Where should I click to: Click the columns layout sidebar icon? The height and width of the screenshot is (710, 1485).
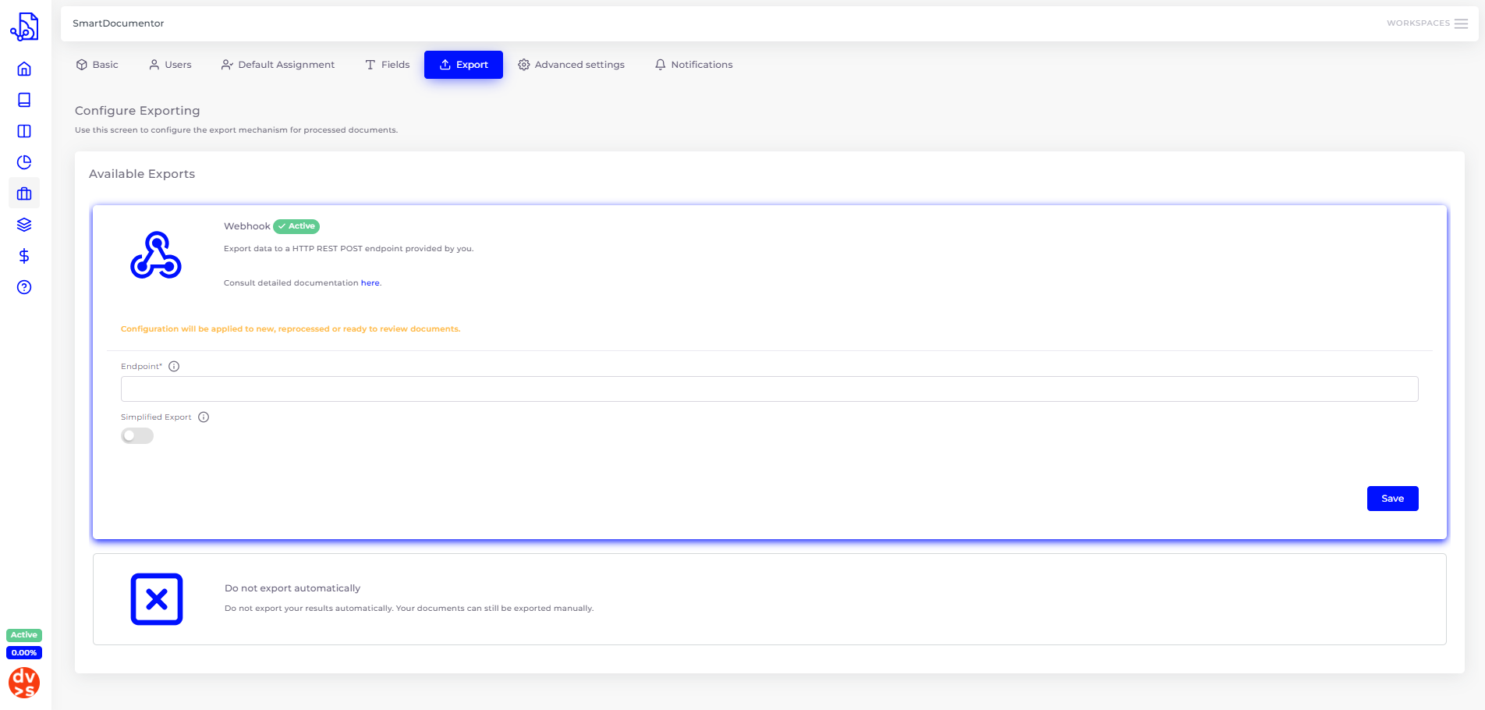click(24, 131)
